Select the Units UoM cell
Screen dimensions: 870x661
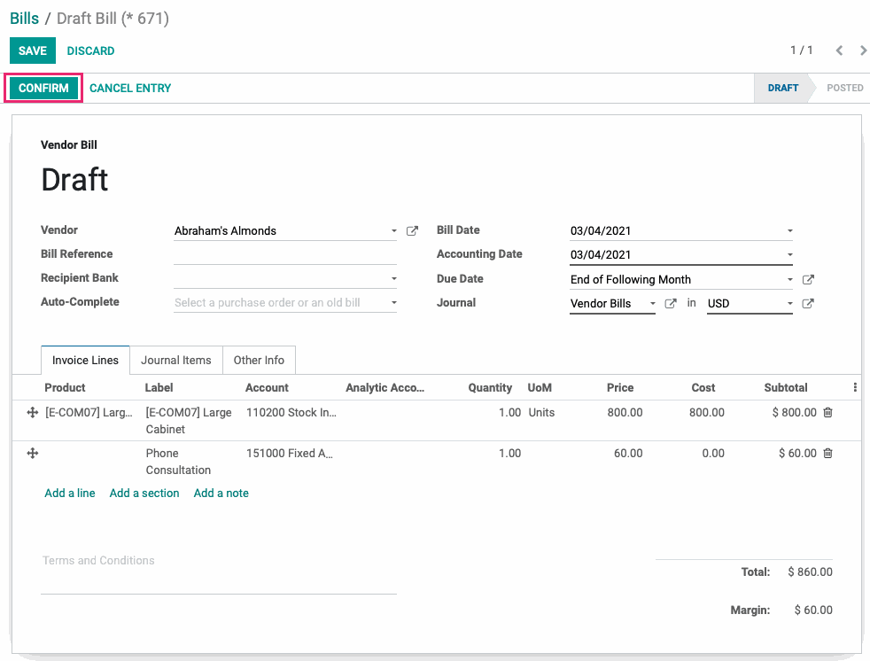point(541,412)
